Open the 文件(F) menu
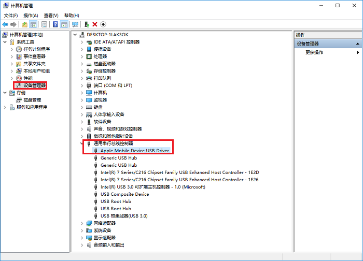 tap(11, 16)
